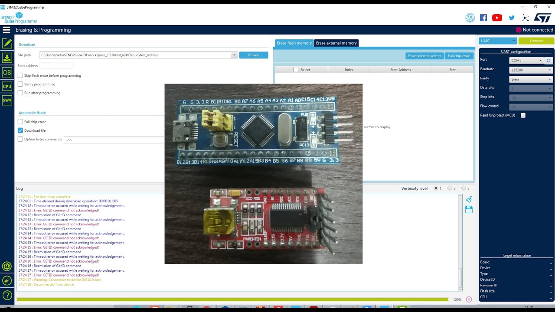Open the Parity Even dropdown

pyautogui.click(x=531, y=79)
